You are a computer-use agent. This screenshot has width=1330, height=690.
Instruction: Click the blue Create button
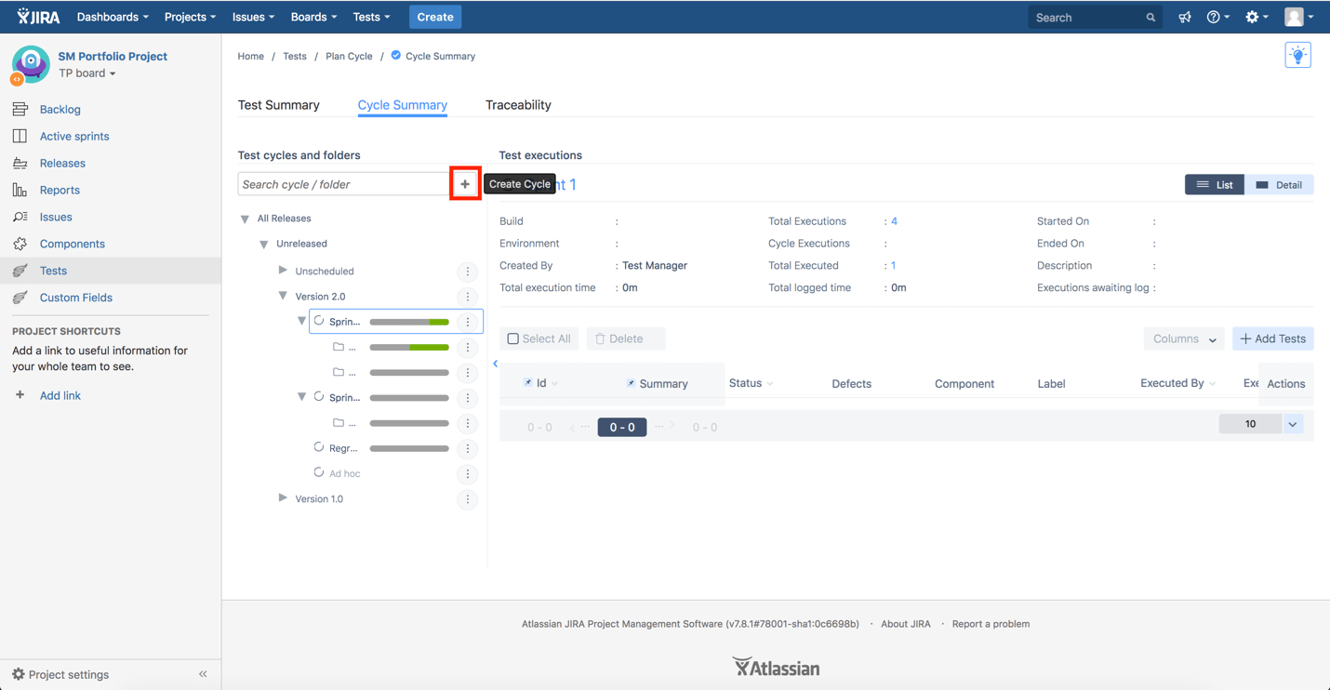434,17
